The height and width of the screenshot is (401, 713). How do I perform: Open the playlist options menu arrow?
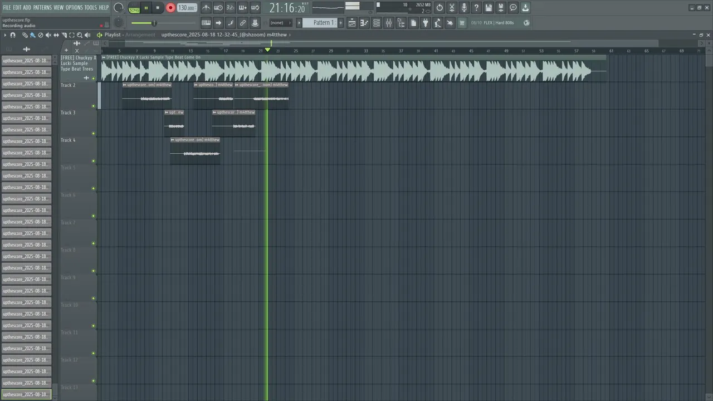click(5, 35)
